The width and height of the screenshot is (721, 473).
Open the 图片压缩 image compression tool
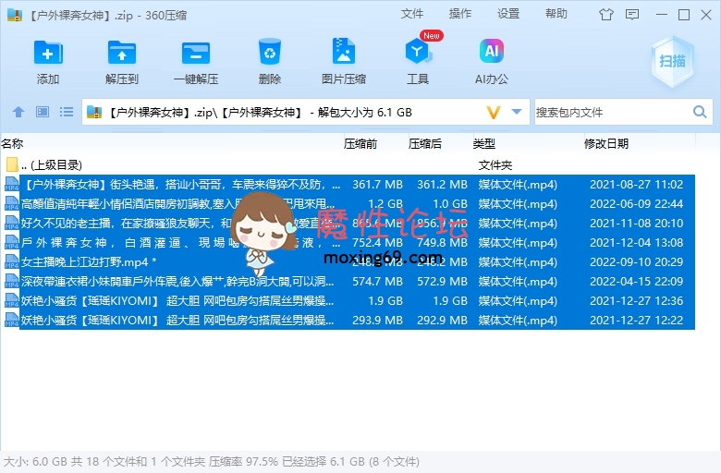[343, 61]
